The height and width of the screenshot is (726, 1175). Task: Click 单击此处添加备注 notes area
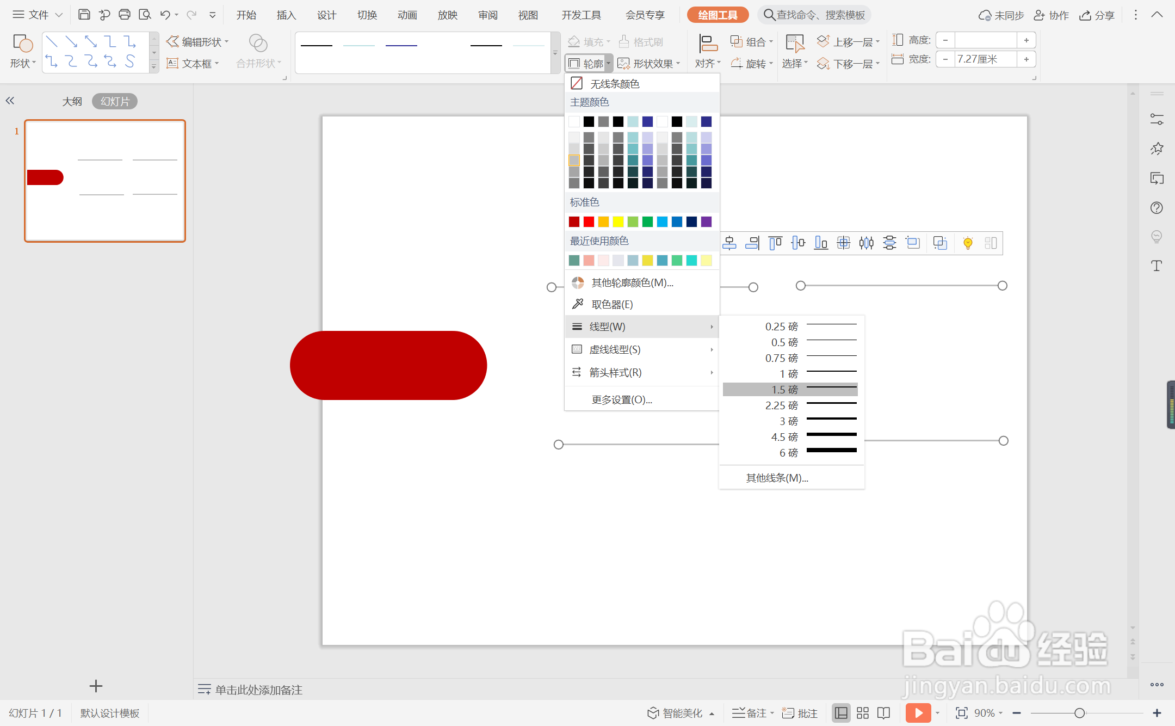coord(258,690)
